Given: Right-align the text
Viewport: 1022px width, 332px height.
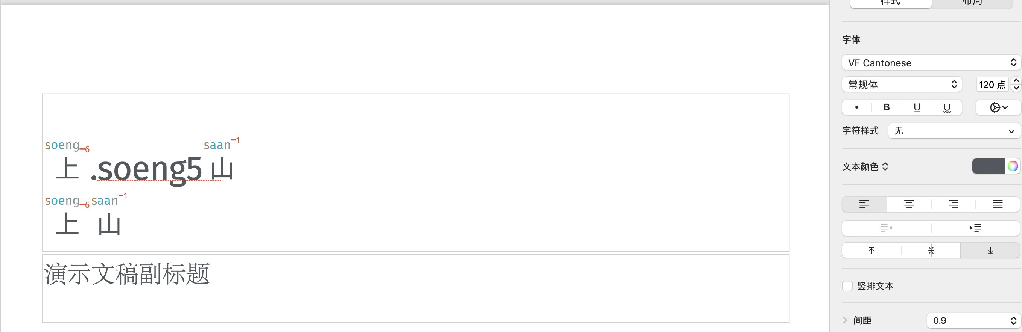Looking at the screenshot, I should pos(953,204).
